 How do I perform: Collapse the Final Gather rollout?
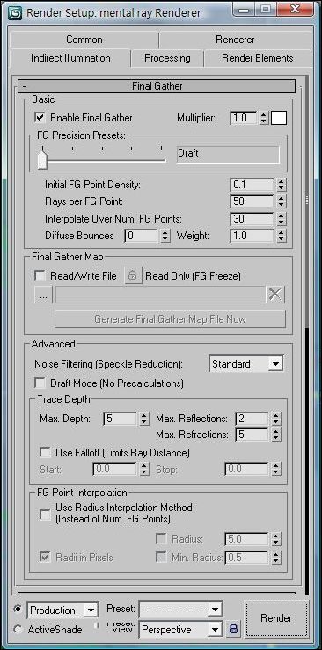pyautogui.click(x=157, y=86)
